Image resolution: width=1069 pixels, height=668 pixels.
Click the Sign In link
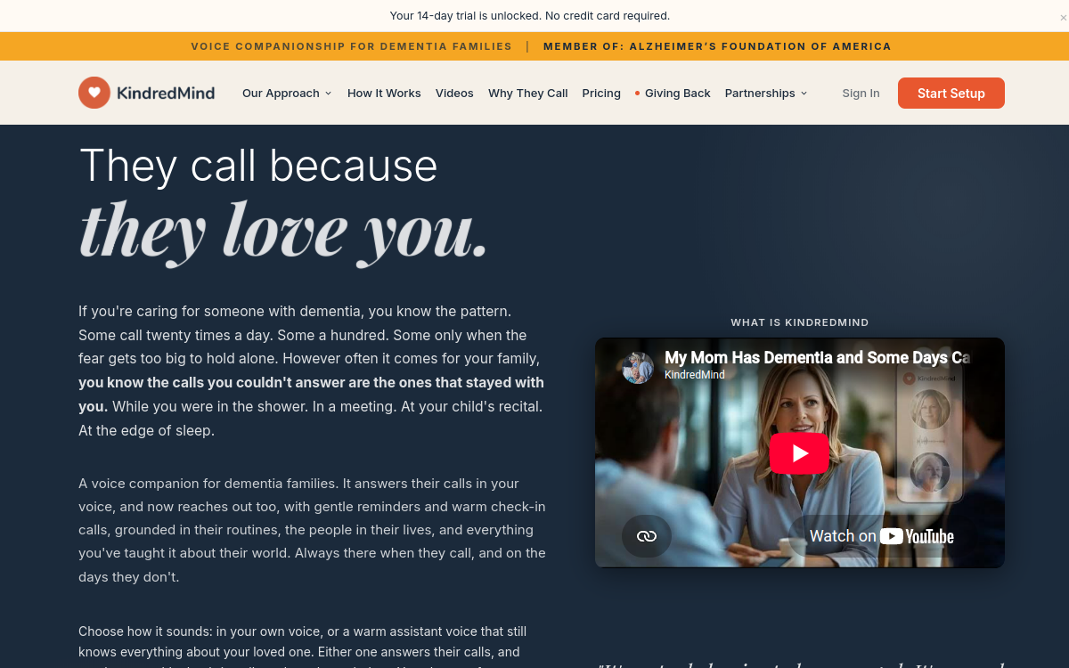tap(861, 94)
